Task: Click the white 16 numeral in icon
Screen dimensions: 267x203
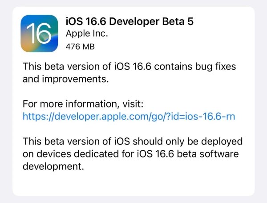Action: click(x=39, y=33)
